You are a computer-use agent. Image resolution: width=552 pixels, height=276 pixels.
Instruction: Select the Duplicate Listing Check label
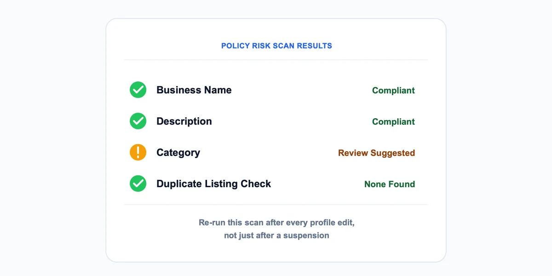[213, 184]
